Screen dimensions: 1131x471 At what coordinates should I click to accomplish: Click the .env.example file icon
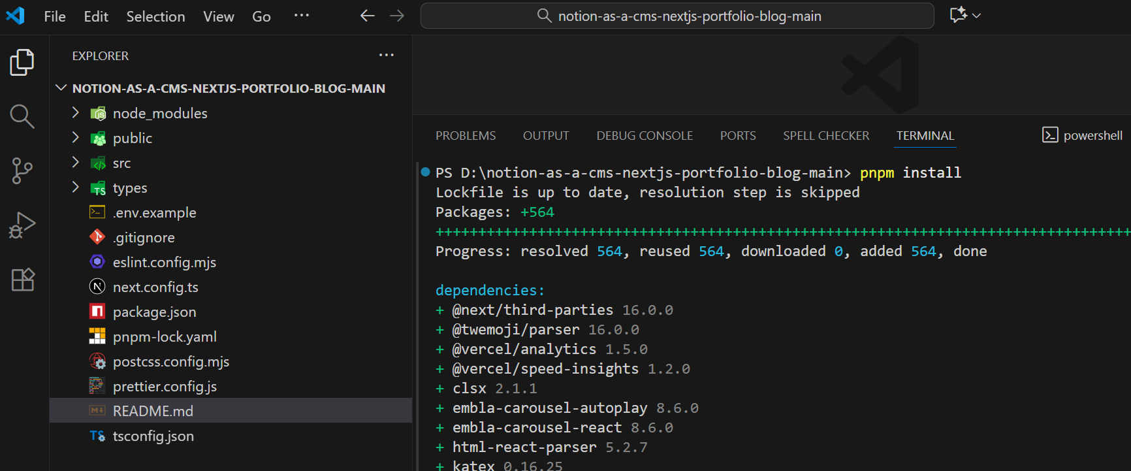(x=97, y=212)
